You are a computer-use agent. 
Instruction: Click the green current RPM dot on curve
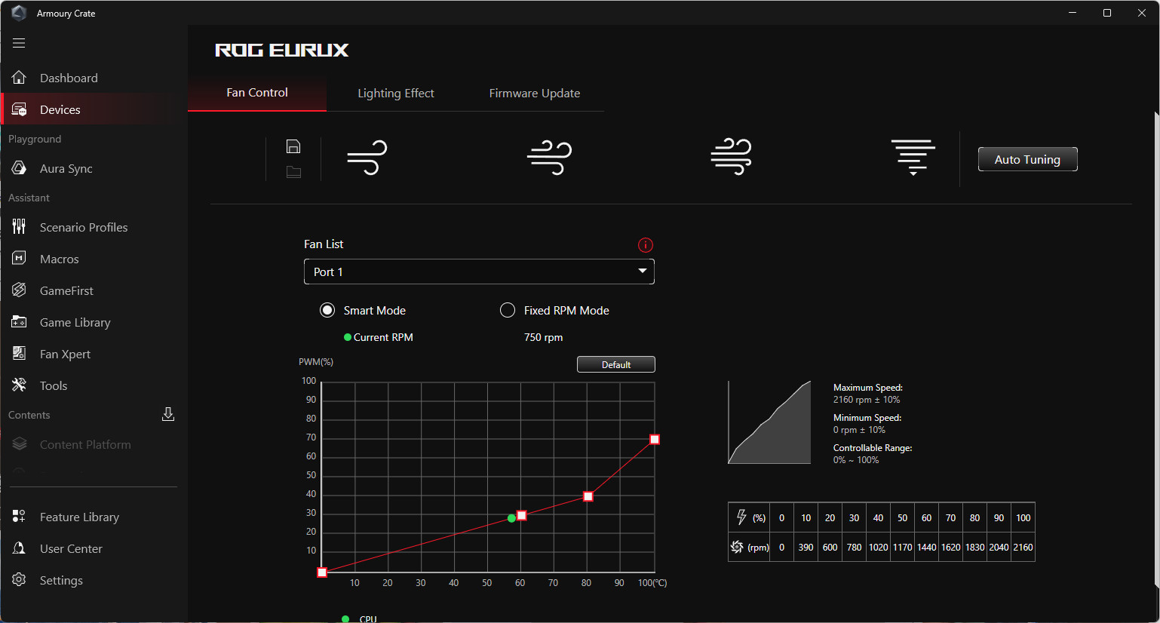coord(512,518)
